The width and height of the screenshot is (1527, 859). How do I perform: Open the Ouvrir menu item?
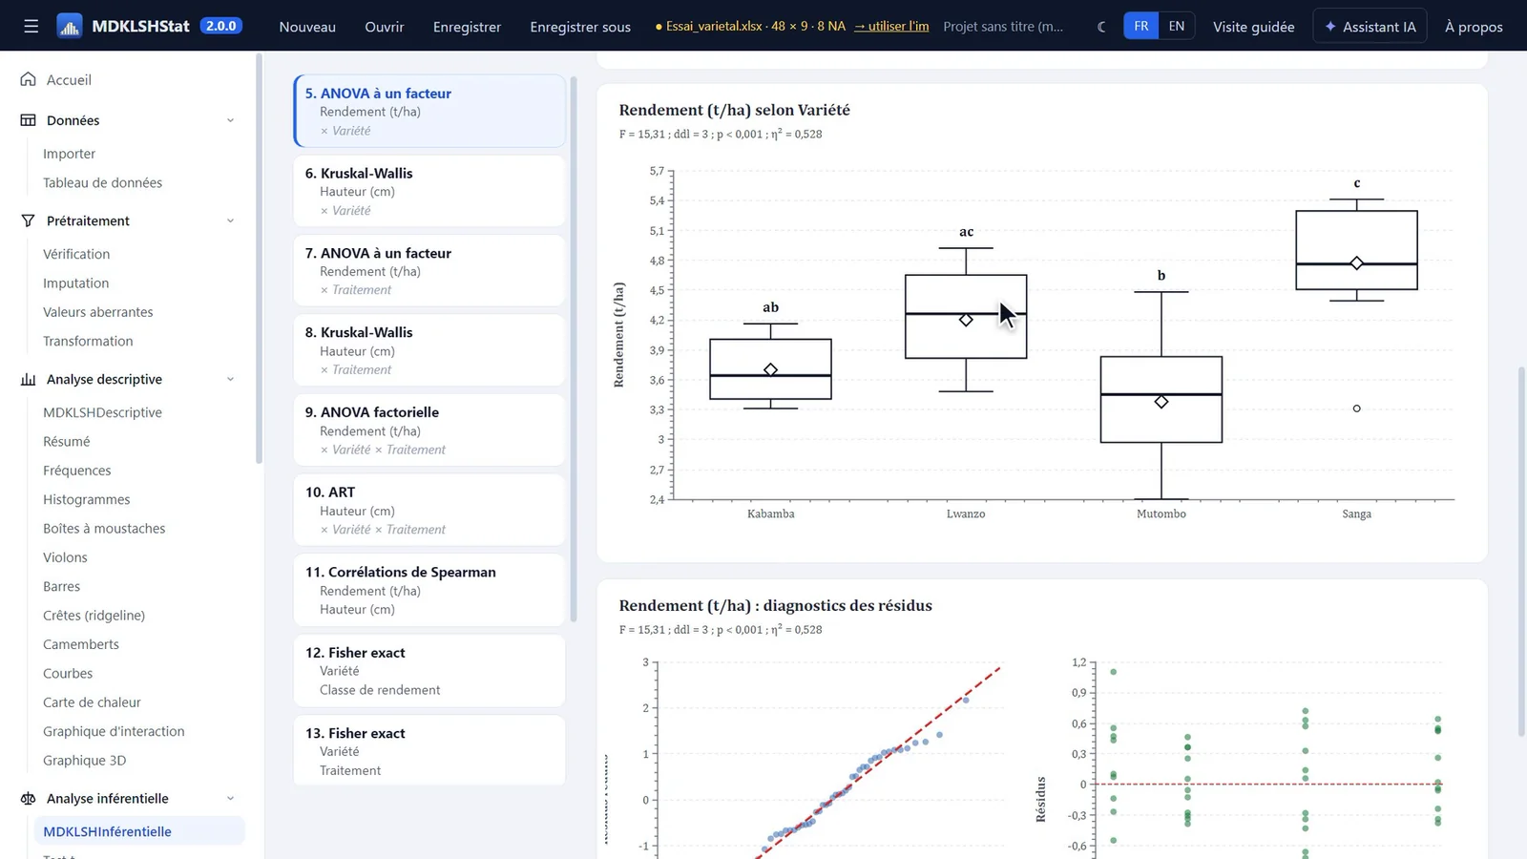385,26
